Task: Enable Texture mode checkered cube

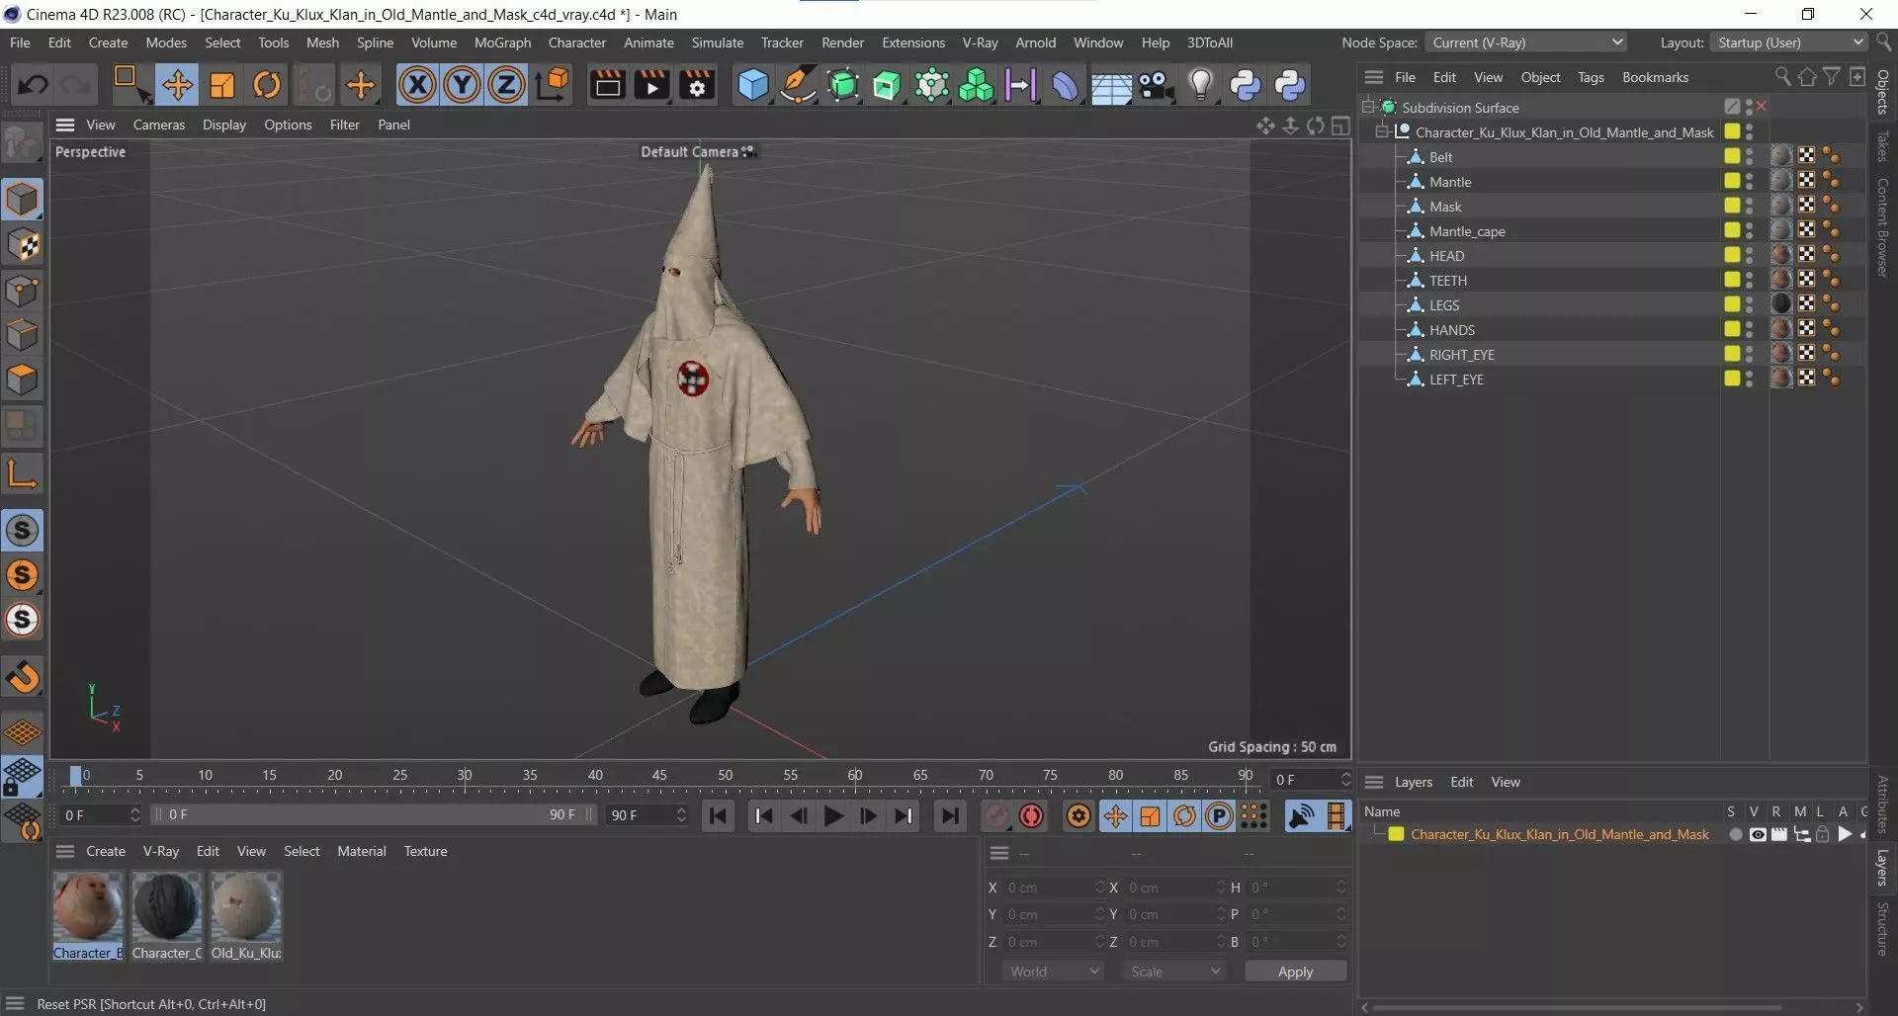Action: [x=22, y=246]
